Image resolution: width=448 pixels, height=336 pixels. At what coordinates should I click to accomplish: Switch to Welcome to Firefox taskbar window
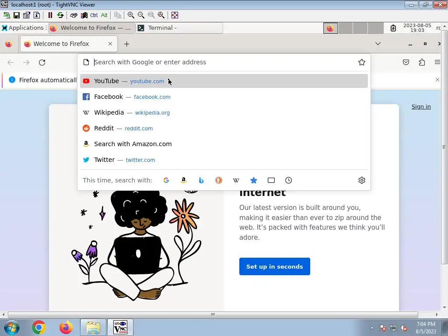click(92, 28)
